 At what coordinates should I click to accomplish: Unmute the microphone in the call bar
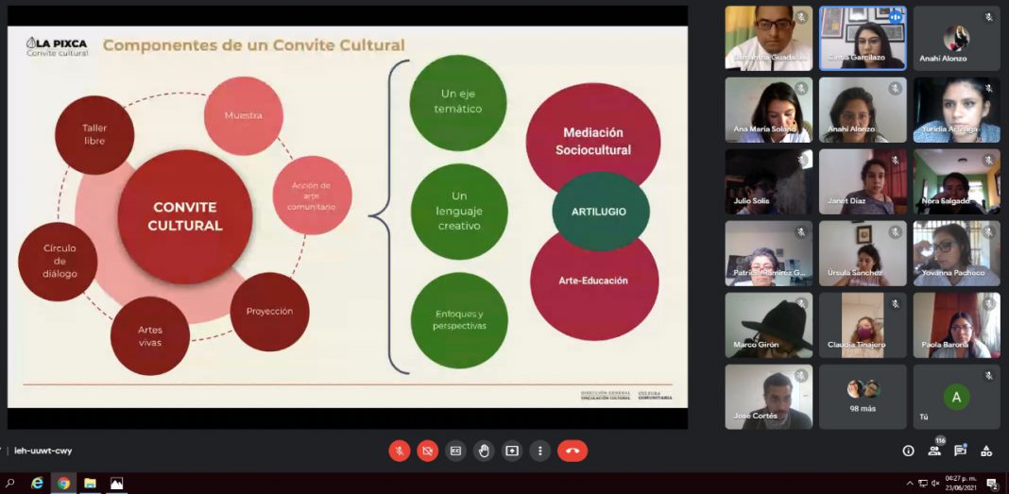399,451
